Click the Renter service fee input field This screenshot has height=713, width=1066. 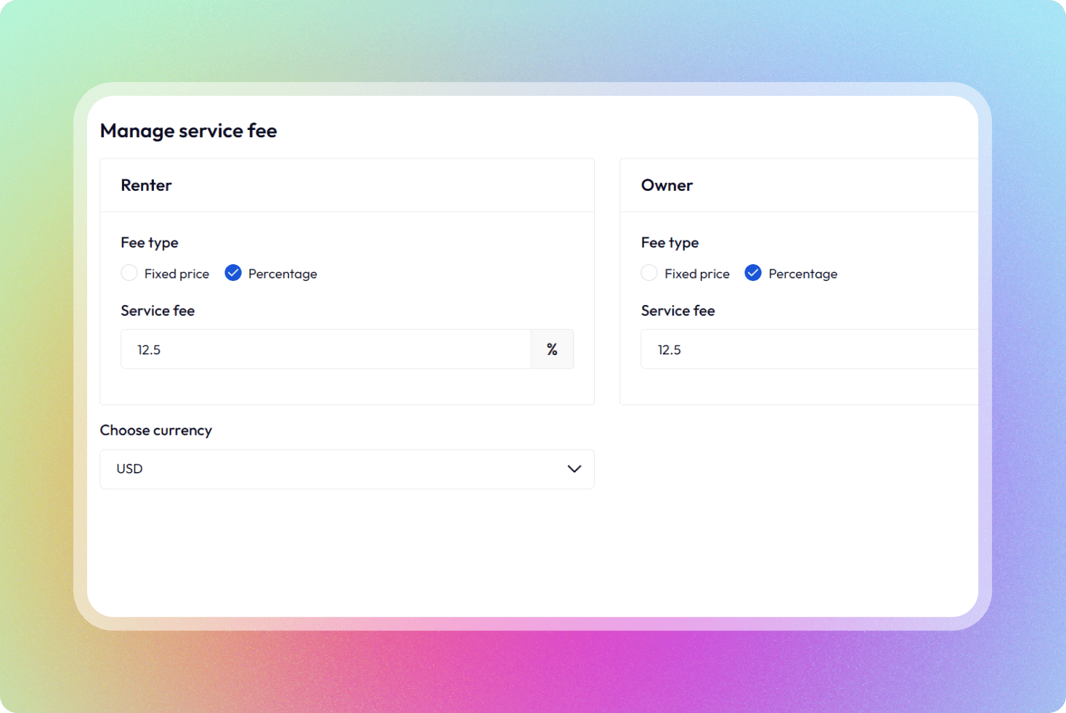coord(326,349)
